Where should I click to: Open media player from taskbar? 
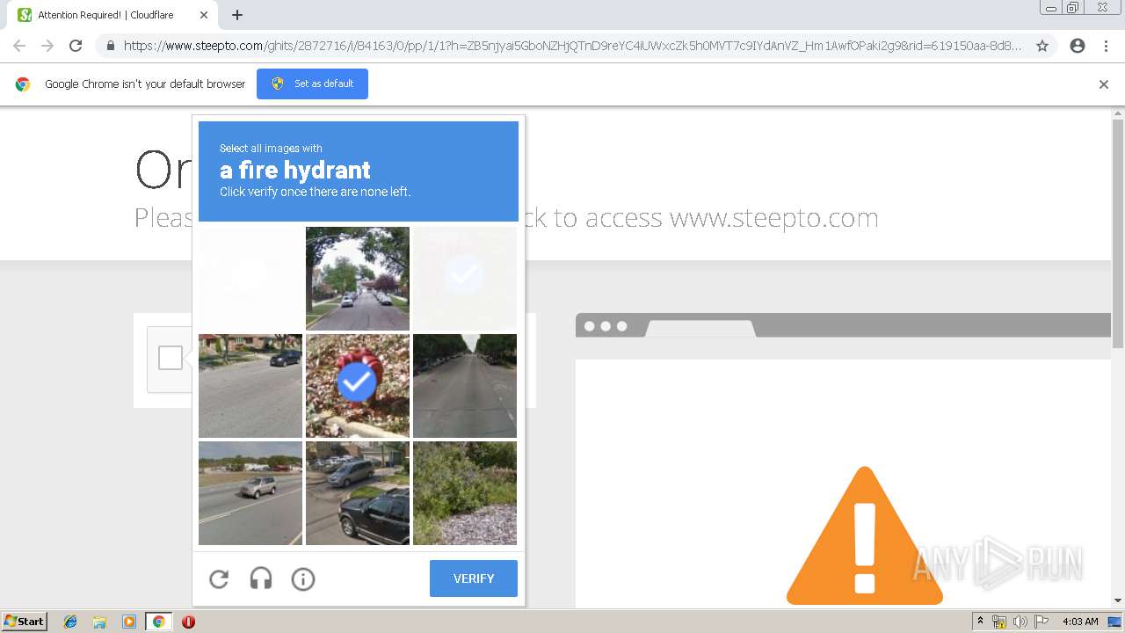129,622
